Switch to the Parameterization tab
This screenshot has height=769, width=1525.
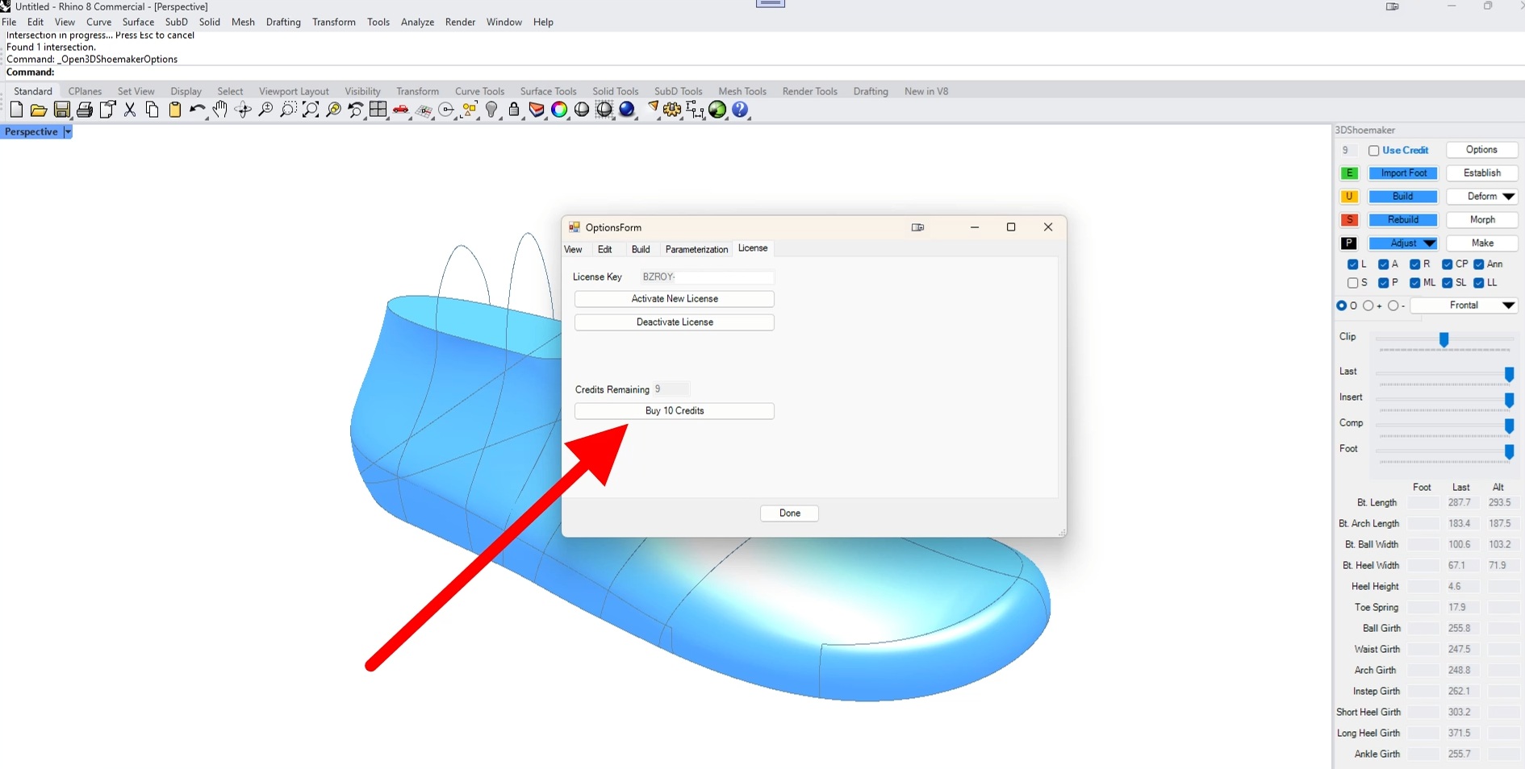[696, 249]
